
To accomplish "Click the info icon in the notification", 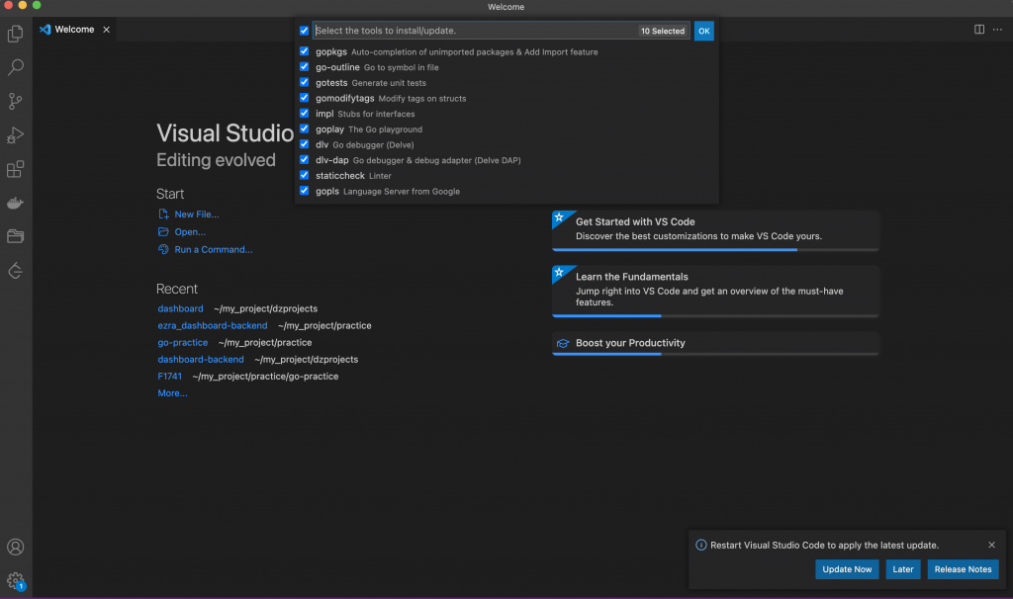I will (701, 545).
